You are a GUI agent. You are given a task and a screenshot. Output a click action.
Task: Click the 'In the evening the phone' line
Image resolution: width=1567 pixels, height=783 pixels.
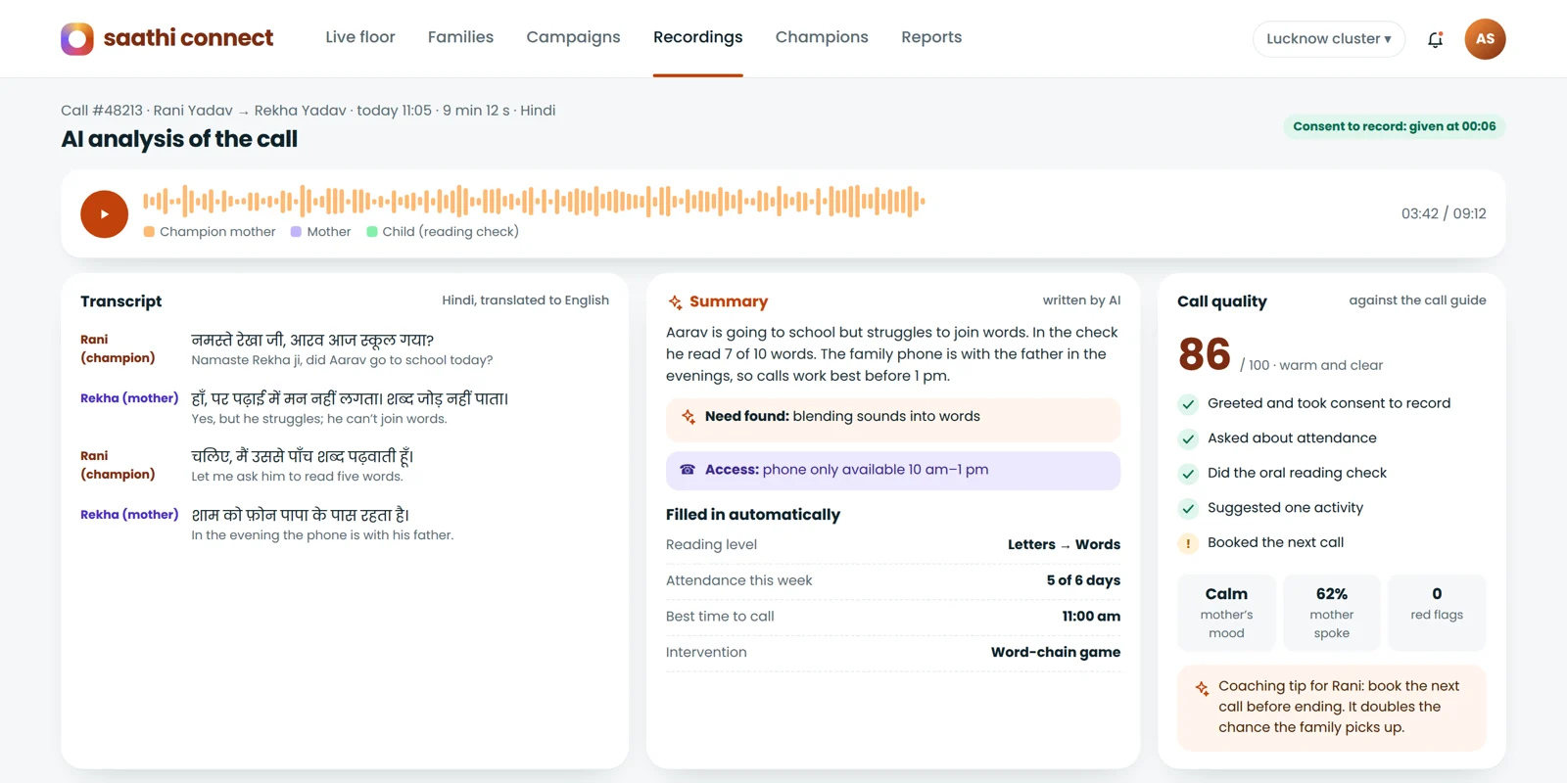pos(322,535)
